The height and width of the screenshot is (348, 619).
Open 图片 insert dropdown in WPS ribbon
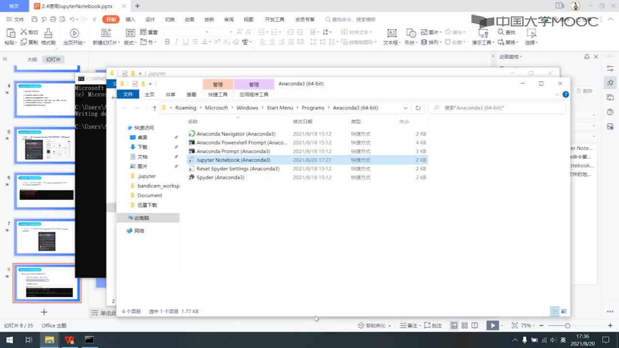430,32
